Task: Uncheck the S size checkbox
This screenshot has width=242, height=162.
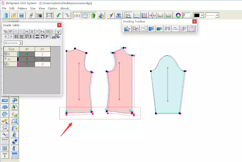Action: point(6,54)
